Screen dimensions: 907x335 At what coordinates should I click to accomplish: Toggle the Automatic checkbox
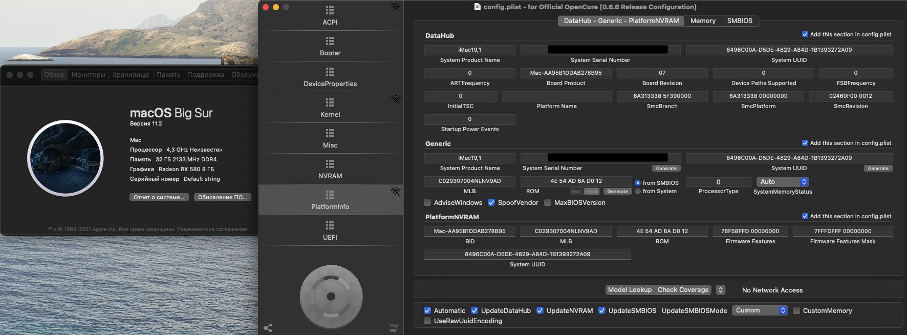(427, 310)
